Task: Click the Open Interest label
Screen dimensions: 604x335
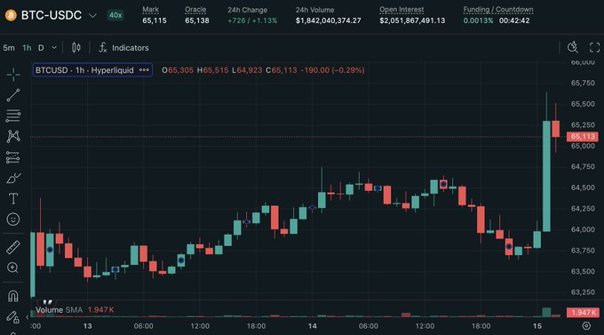Action: 401,10
